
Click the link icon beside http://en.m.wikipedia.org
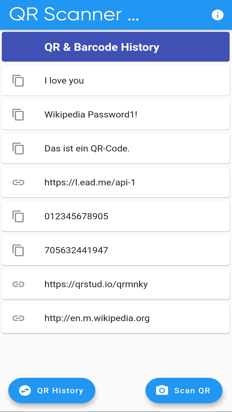(19, 318)
